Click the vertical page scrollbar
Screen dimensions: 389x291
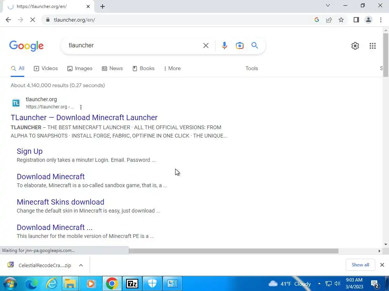pos(386,55)
